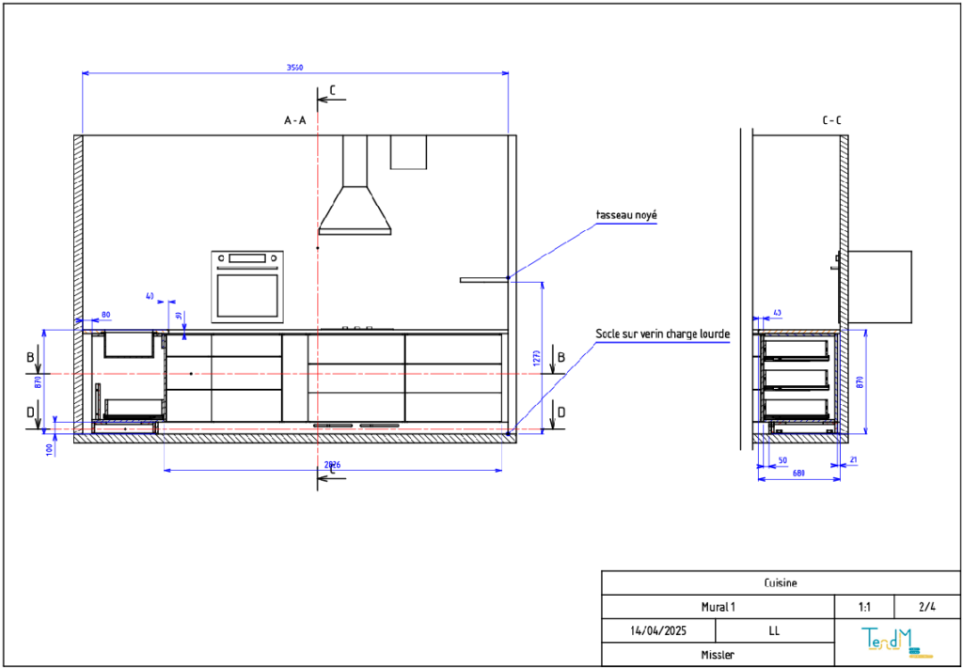Click the "1:1" scale cell

pyautogui.click(x=864, y=607)
